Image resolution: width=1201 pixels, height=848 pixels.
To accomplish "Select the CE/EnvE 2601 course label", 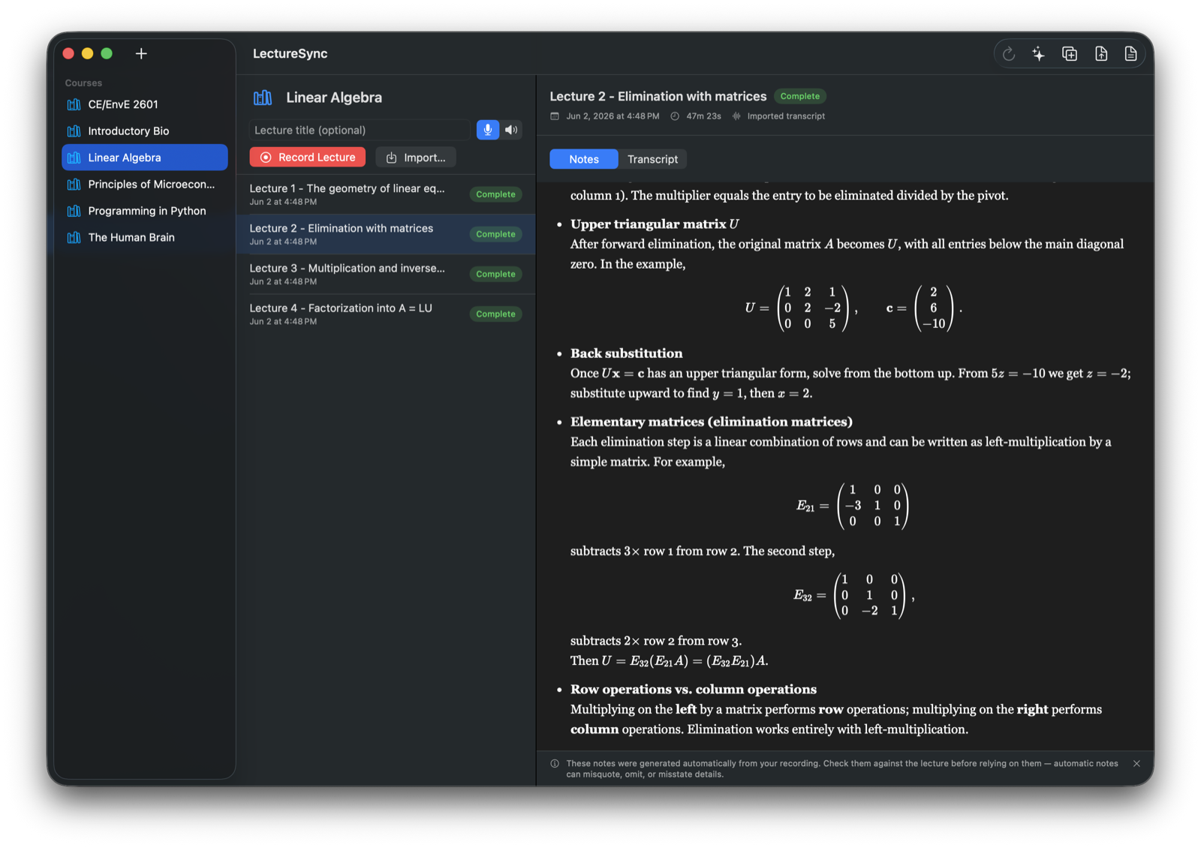I will coord(123,104).
